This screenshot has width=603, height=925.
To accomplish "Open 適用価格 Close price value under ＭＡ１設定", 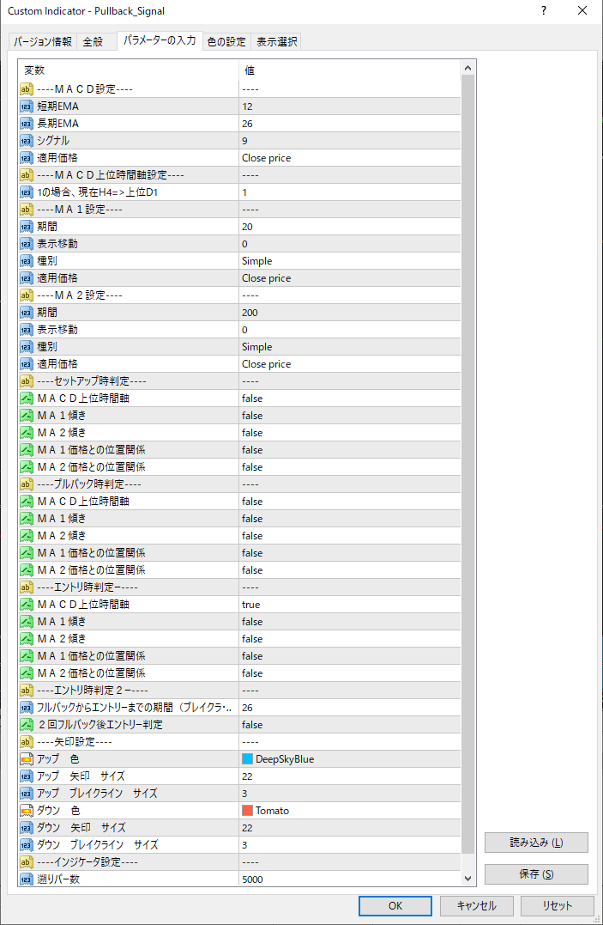I will point(350,278).
